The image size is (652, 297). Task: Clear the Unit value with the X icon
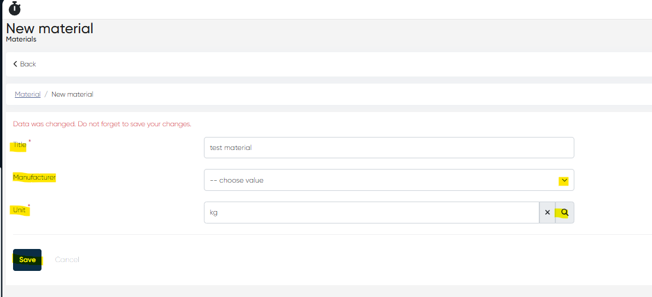(547, 212)
